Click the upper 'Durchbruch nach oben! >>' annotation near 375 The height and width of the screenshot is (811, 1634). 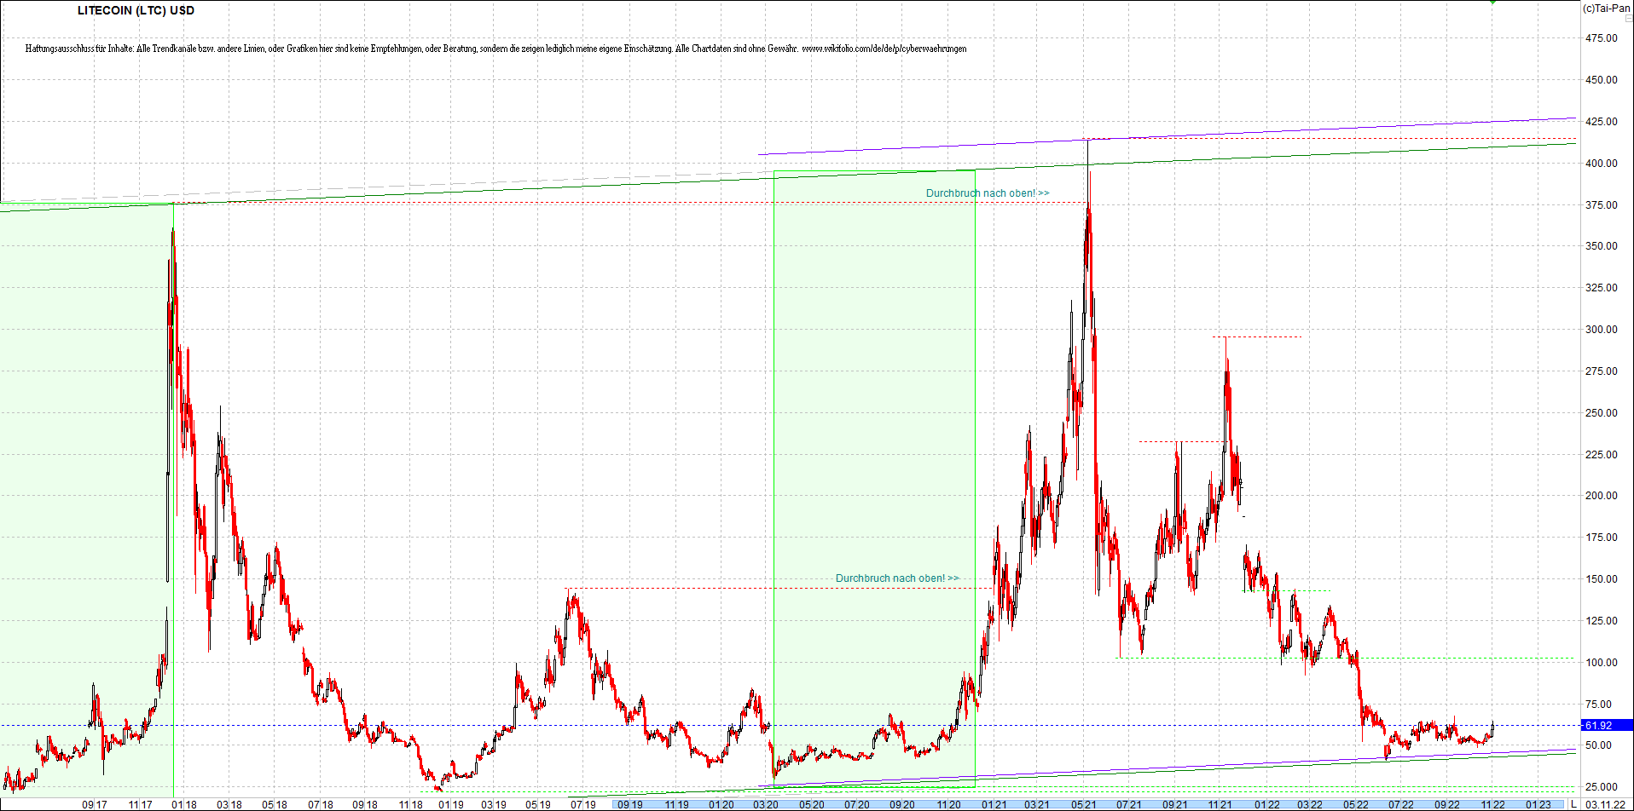988,193
